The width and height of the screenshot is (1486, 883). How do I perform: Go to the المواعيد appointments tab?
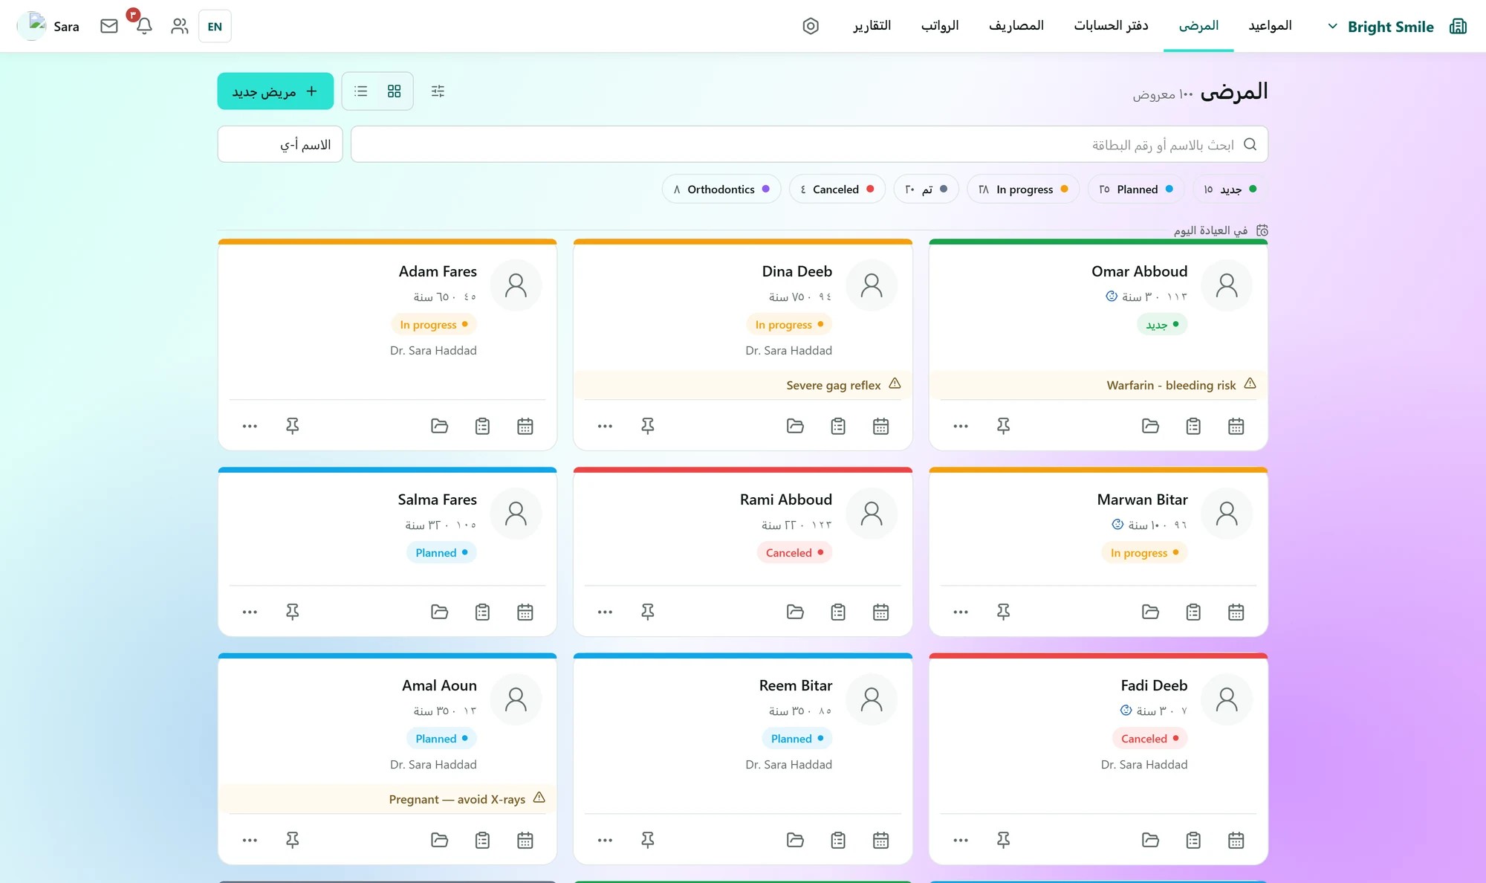click(x=1270, y=26)
